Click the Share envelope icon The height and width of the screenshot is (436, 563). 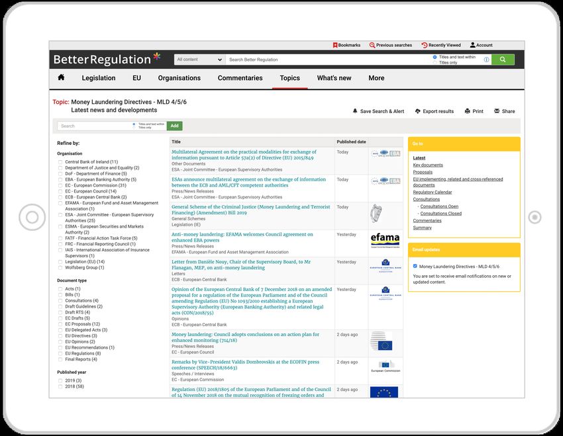tap(497, 111)
